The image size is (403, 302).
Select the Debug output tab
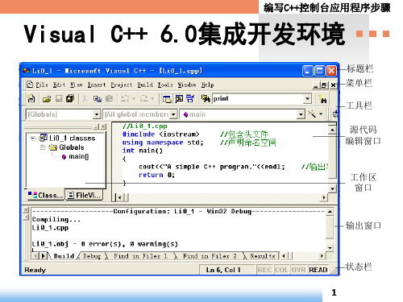pos(92,256)
